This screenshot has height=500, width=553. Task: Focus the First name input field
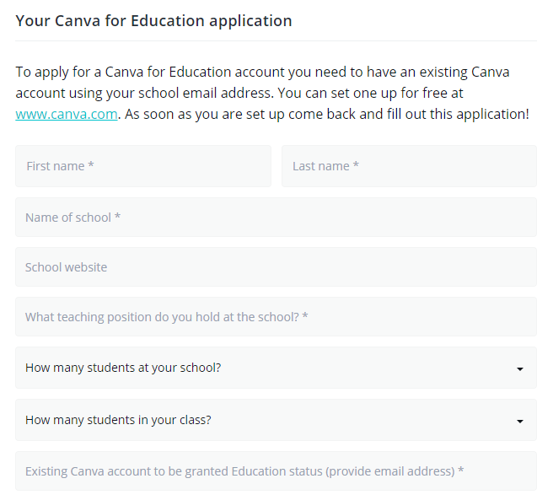pos(143,166)
